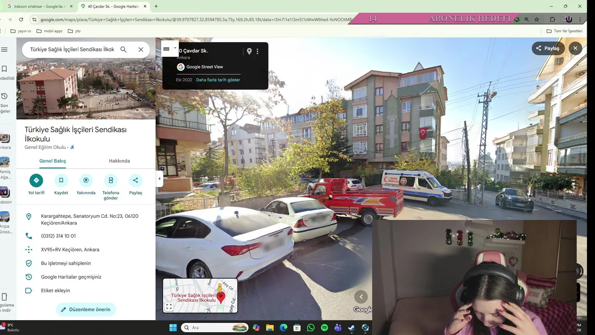Open a new browser tab
Viewport: 595px width, 335px height.
pos(156,6)
